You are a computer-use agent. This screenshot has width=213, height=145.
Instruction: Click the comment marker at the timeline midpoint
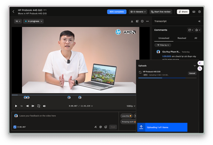pos(69,97)
